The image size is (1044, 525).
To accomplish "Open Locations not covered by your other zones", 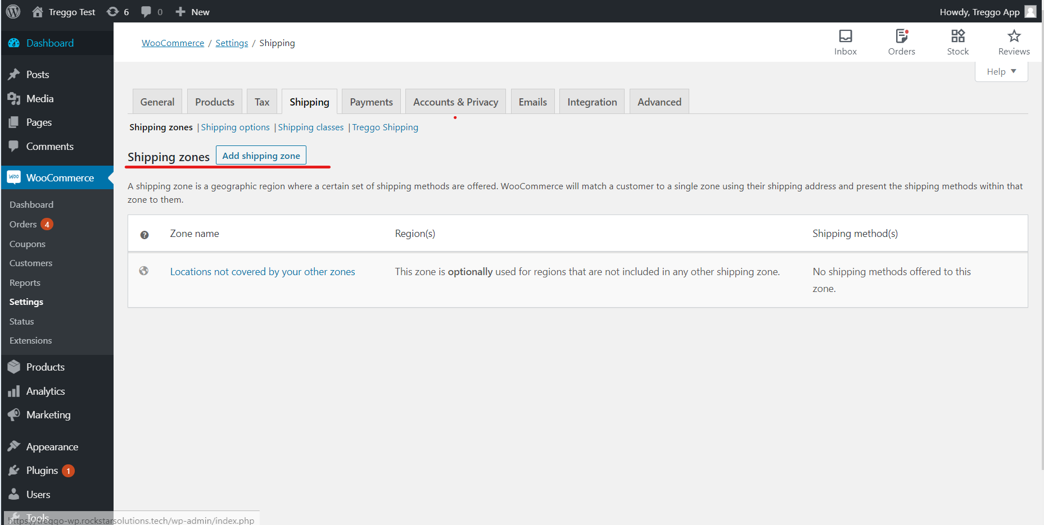I will click(263, 272).
